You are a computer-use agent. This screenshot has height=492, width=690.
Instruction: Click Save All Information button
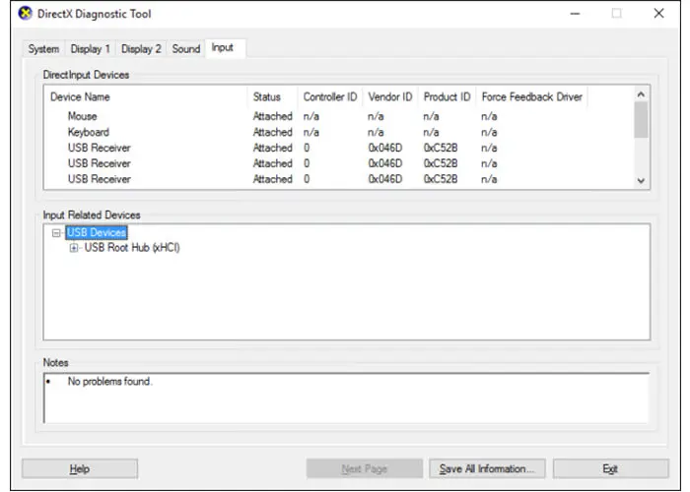click(487, 468)
